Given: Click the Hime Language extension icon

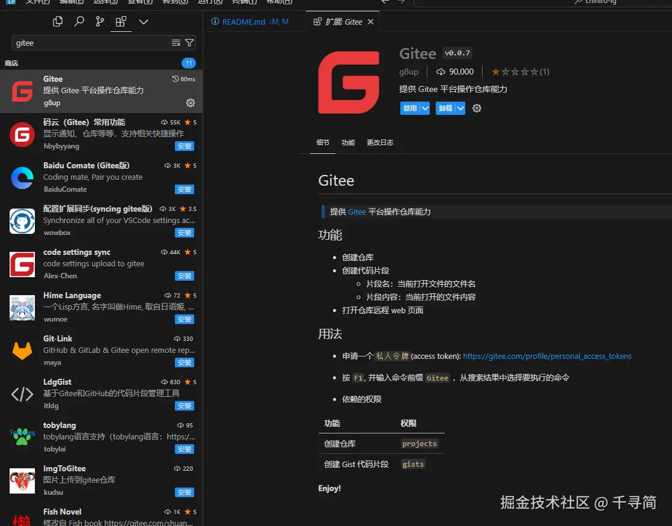Looking at the screenshot, I should (x=22, y=308).
